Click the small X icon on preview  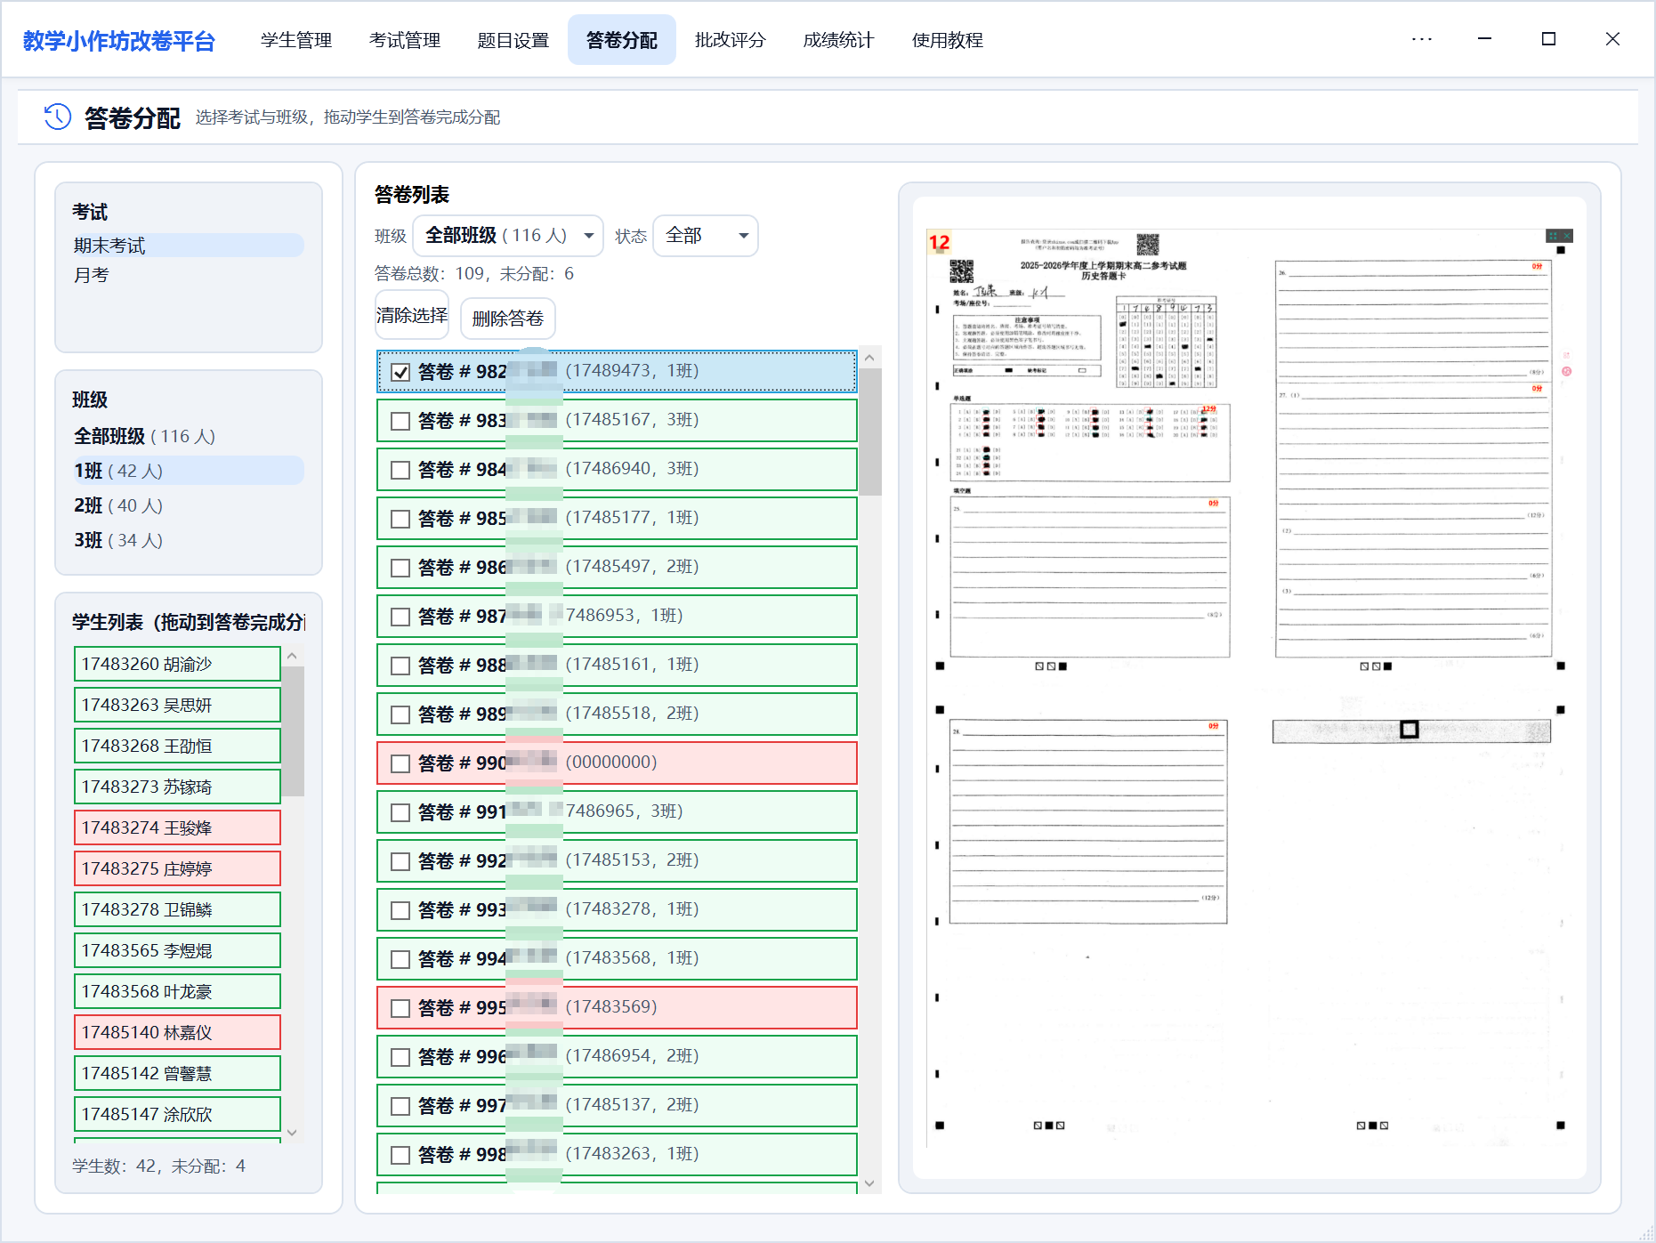tap(1567, 236)
